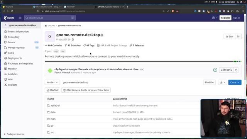Click GNOME breadcrumb link
This screenshot has width=247, height=139.
coord(51,25)
